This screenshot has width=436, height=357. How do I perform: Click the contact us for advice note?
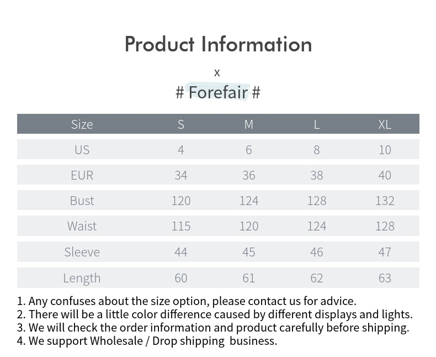[187, 301]
